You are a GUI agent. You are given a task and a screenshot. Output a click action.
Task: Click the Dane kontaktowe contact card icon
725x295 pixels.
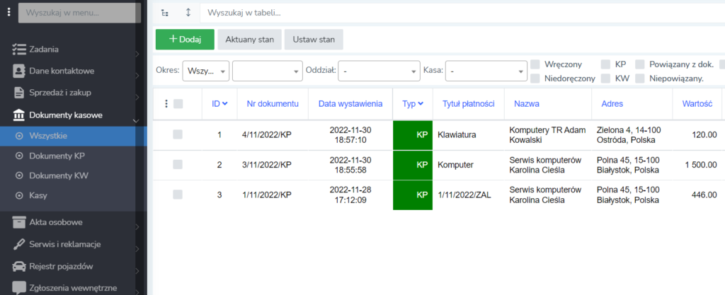[19, 71]
